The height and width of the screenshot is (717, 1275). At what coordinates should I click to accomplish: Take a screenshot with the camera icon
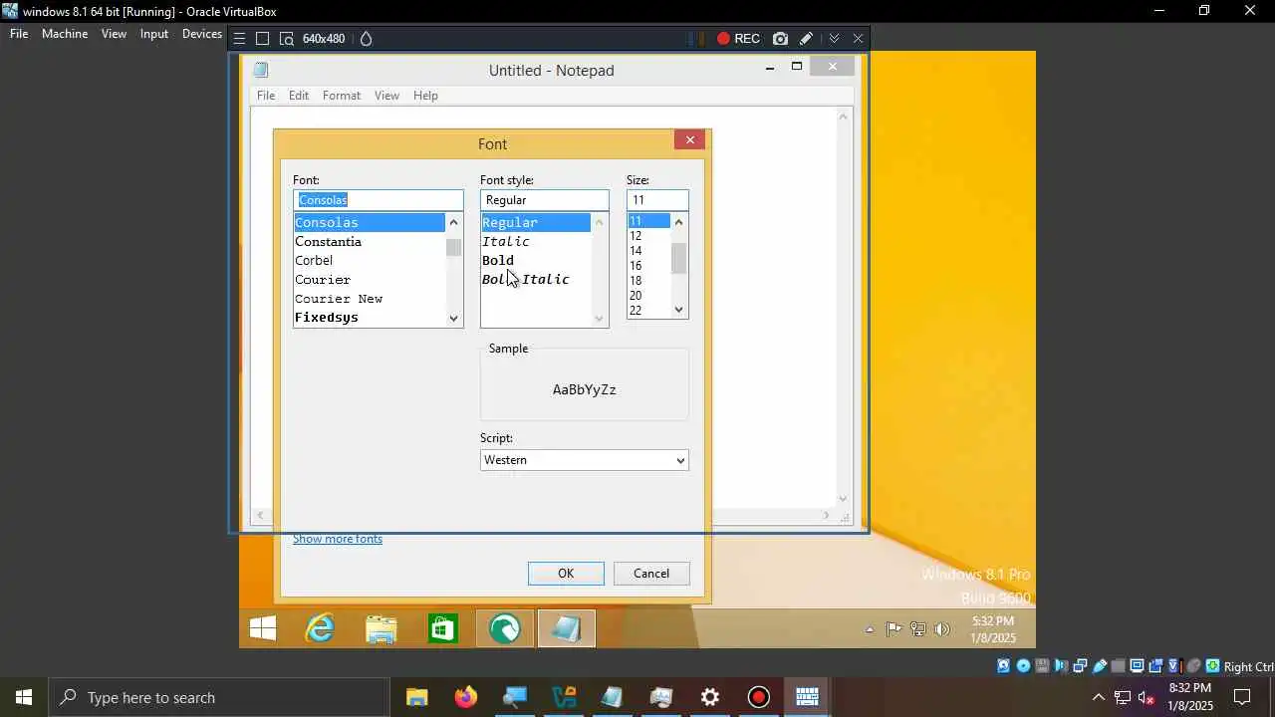[780, 39]
